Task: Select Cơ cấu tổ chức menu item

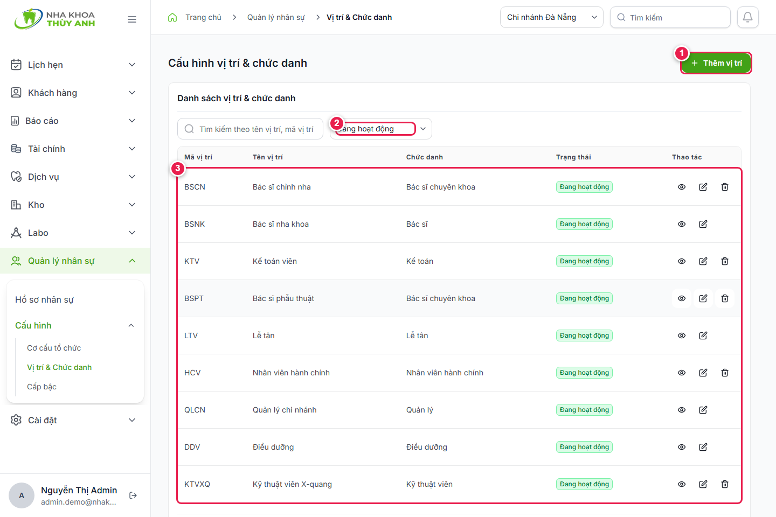Action: click(x=54, y=348)
